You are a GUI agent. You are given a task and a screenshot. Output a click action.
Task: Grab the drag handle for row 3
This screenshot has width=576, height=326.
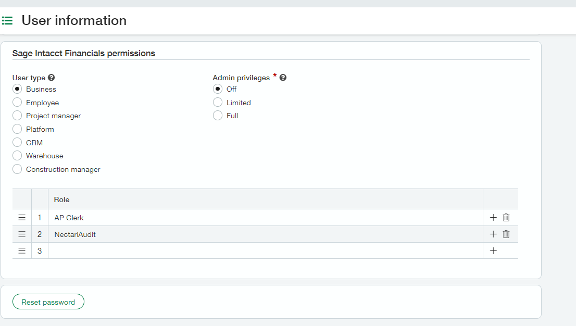point(22,251)
